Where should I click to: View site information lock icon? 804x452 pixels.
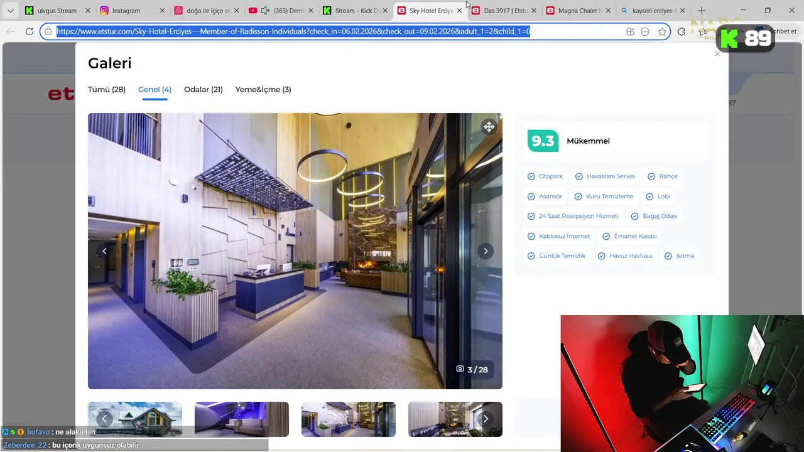(48, 31)
